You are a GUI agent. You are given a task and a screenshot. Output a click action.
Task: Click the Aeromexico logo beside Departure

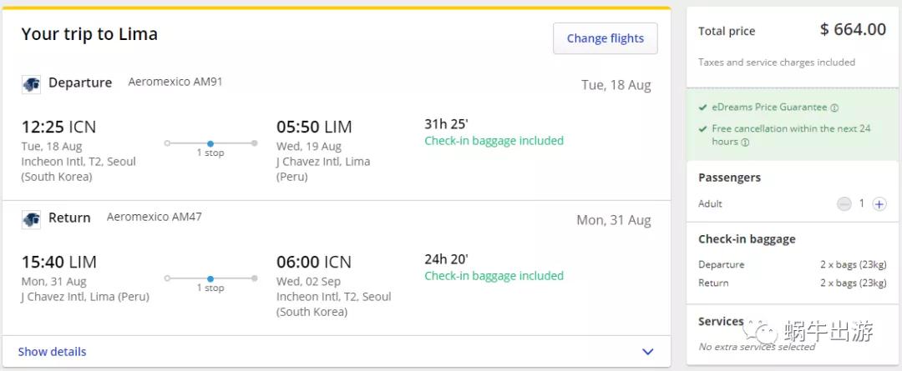click(x=32, y=84)
